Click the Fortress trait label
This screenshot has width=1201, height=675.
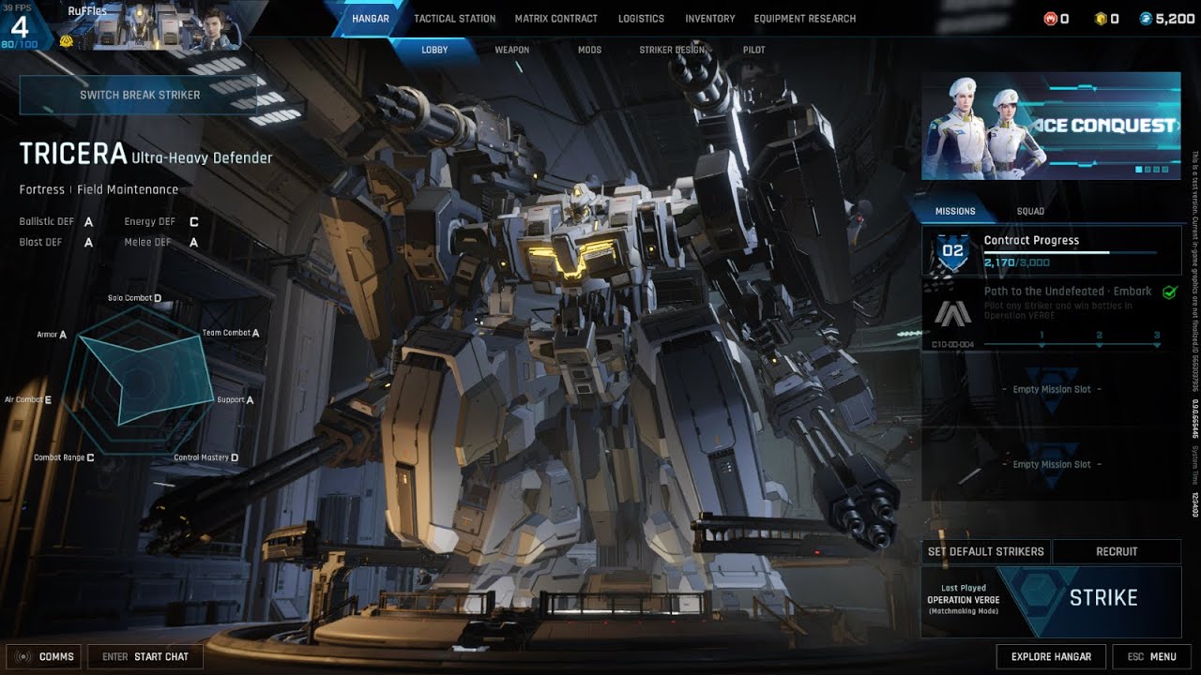pyautogui.click(x=40, y=189)
